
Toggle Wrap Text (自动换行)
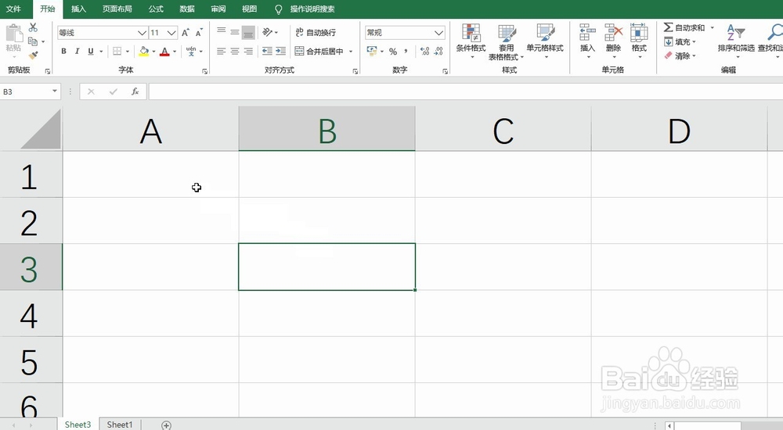(x=316, y=32)
